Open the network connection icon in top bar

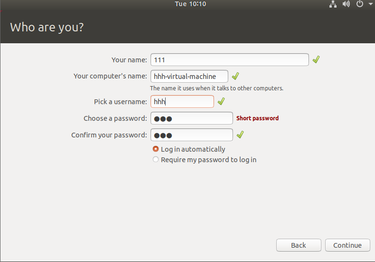(x=333, y=4)
